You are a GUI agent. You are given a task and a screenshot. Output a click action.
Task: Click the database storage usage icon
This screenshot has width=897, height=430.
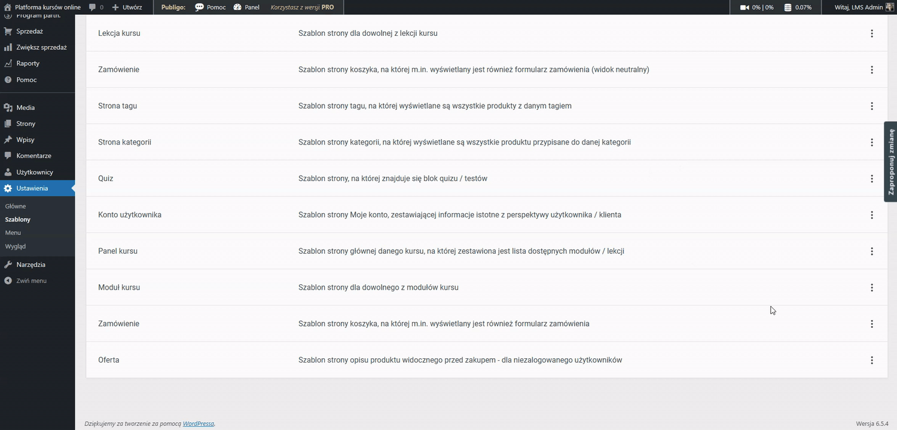coord(788,7)
